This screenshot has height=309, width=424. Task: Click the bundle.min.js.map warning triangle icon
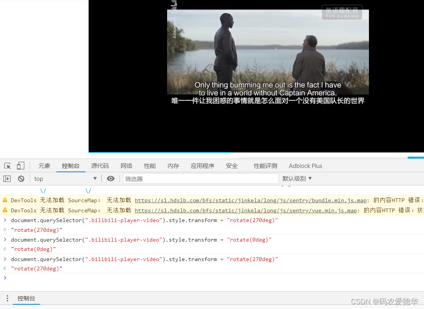pyautogui.click(x=5, y=200)
